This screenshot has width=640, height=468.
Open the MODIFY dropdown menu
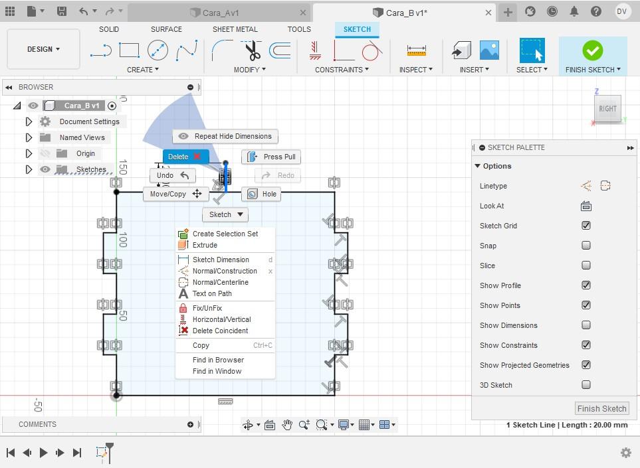pyautogui.click(x=250, y=70)
